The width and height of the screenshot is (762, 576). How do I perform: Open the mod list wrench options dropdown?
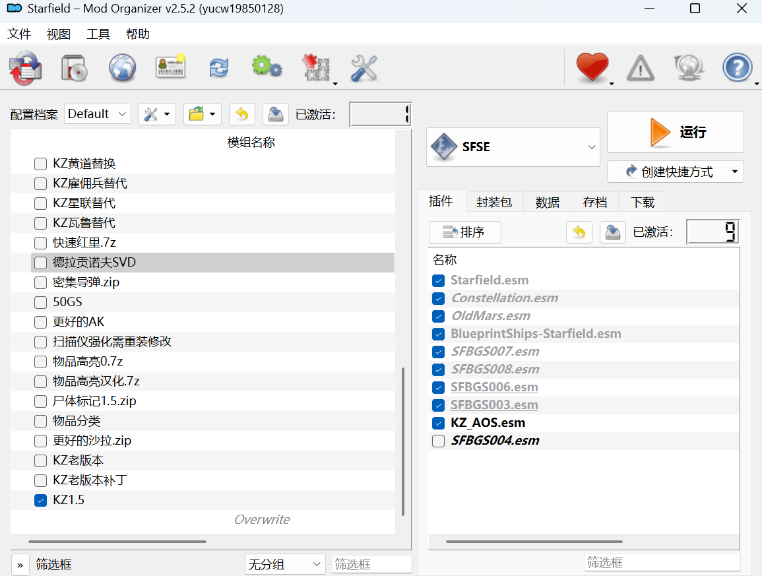[157, 114]
